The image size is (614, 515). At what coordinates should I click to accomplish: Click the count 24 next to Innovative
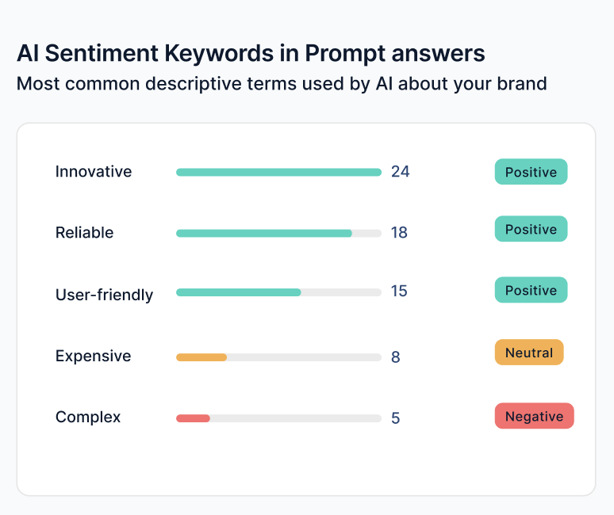400,172
